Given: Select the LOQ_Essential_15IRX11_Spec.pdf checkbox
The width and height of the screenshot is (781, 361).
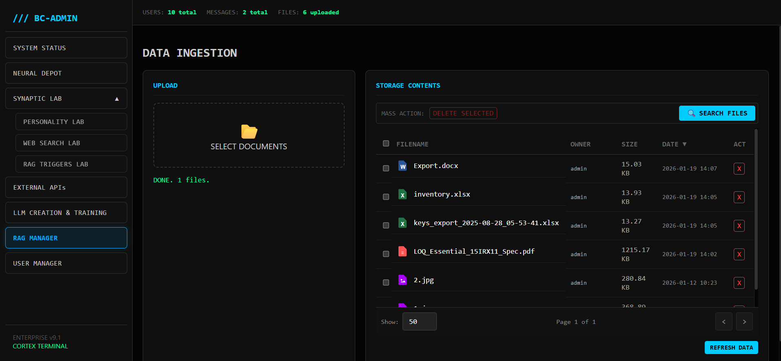Looking at the screenshot, I should [386, 254].
